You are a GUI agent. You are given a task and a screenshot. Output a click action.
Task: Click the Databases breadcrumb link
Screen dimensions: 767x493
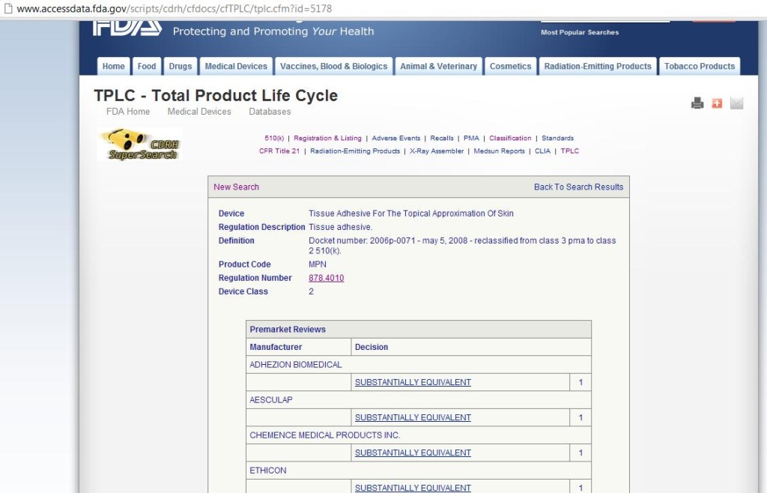[x=269, y=112]
